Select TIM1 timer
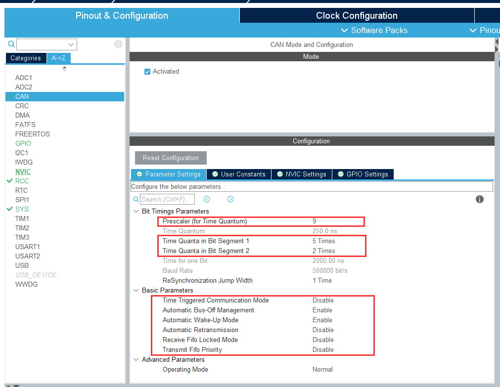Viewport: 500px width, 387px height. point(22,218)
